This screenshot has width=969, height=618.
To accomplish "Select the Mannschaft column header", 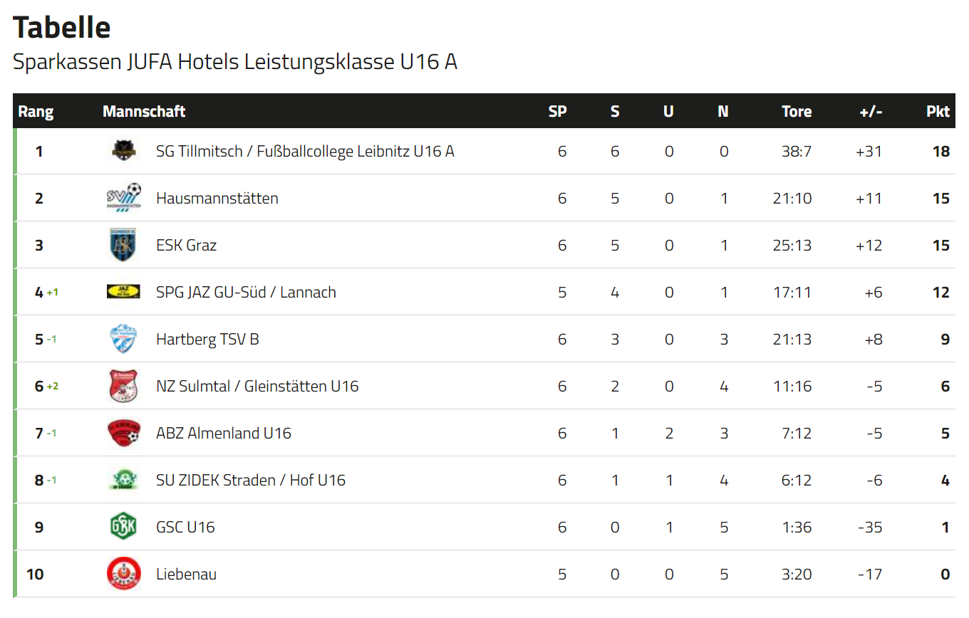I will (144, 111).
